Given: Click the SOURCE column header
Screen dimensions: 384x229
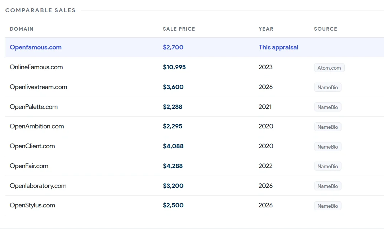Looking at the screenshot, I should [x=326, y=29].
